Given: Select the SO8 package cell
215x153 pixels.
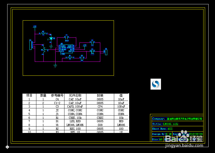Looking at the screenshot, I should [x=100, y=125].
